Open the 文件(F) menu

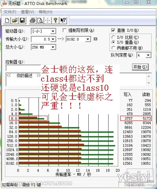(10, 12)
